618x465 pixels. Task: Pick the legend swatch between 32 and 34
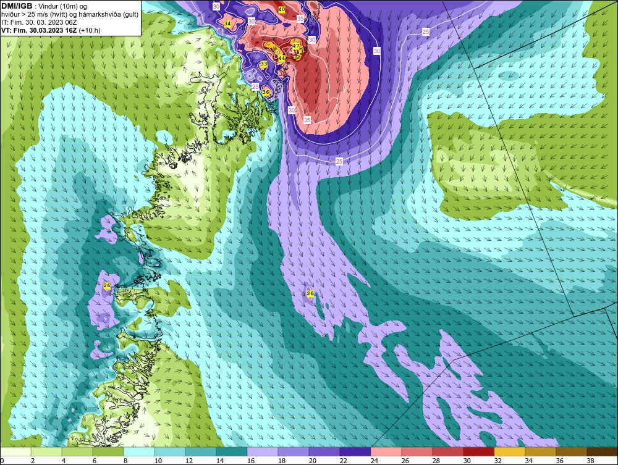pyautogui.click(x=510, y=451)
